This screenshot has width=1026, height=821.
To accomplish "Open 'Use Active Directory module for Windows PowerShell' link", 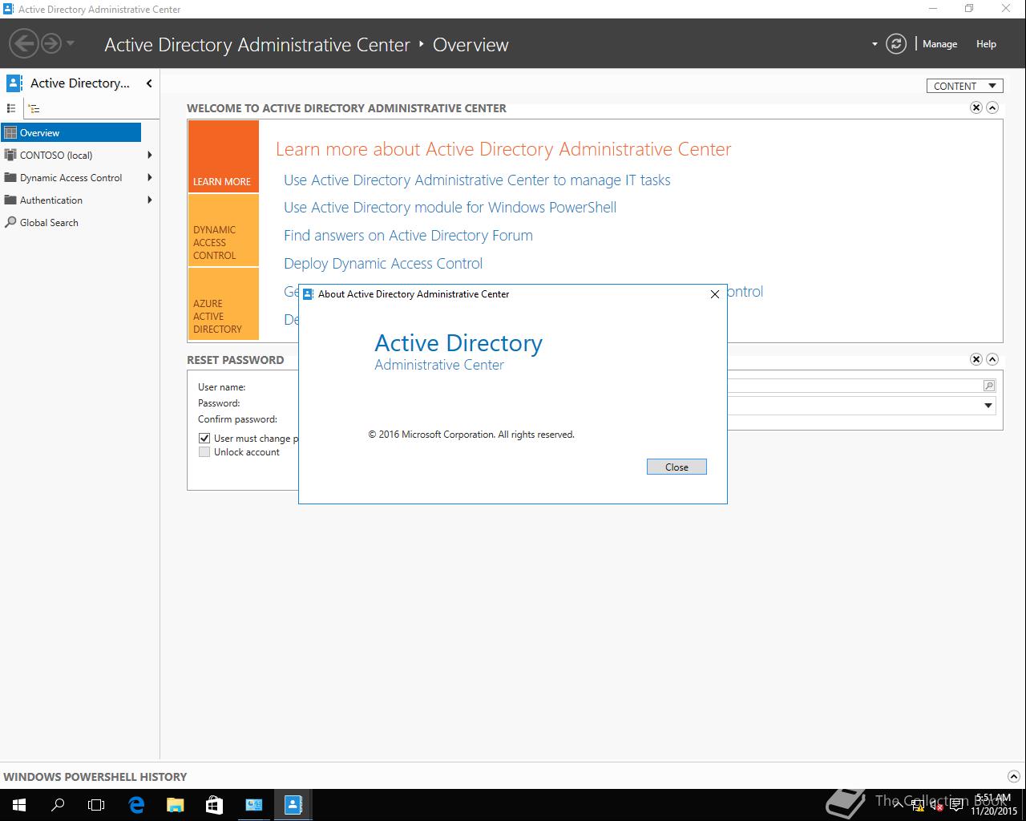I will (x=450, y=208).
